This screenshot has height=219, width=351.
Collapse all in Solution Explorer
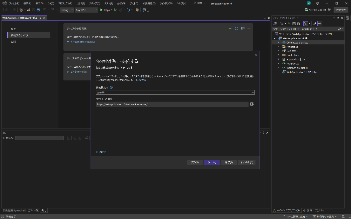click(294, 24)
